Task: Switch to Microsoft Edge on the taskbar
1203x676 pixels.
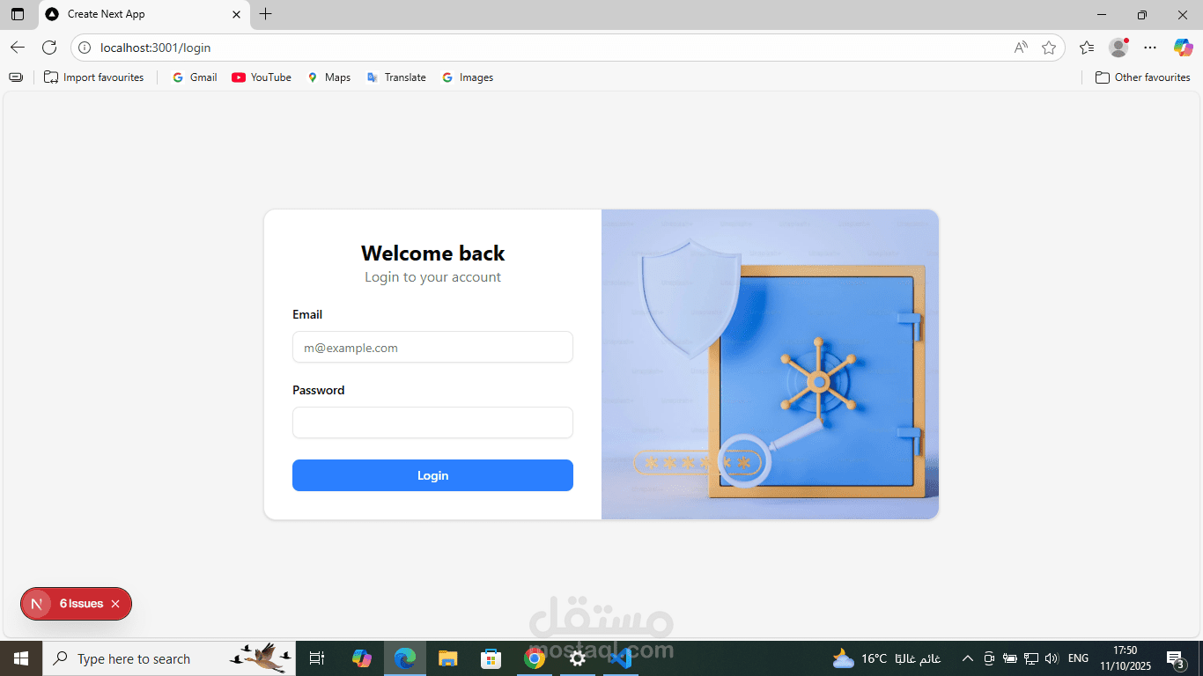Action: (x=405, y=658)
